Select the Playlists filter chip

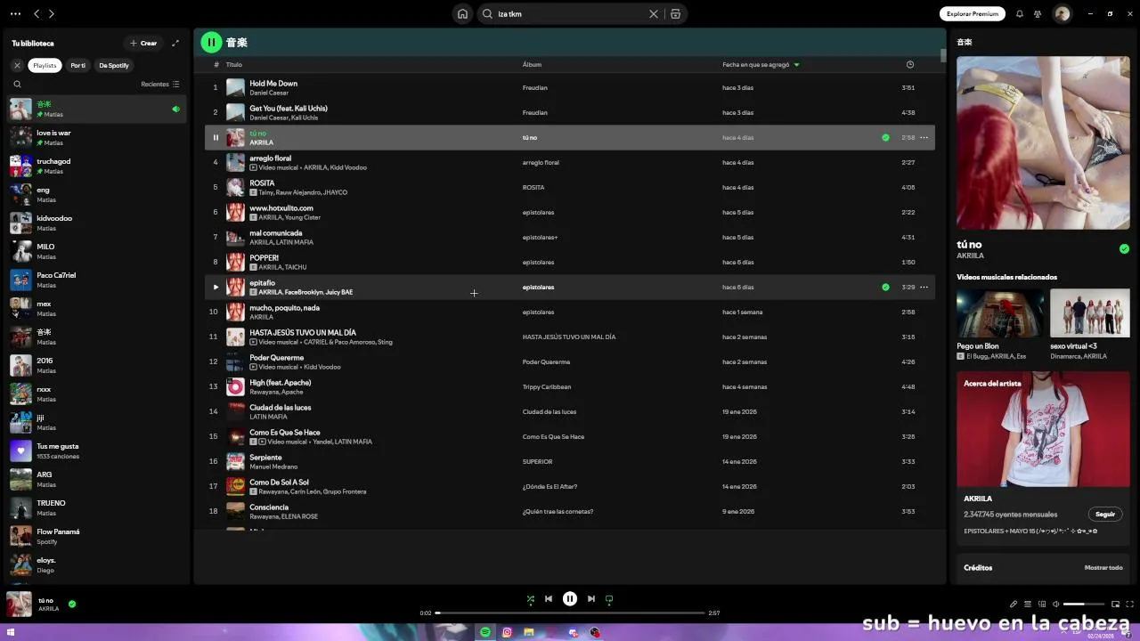coord(45,65)
